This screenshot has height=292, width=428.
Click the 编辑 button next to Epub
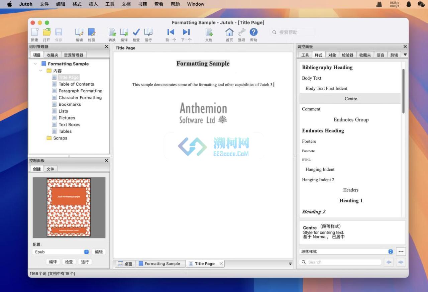99,252
